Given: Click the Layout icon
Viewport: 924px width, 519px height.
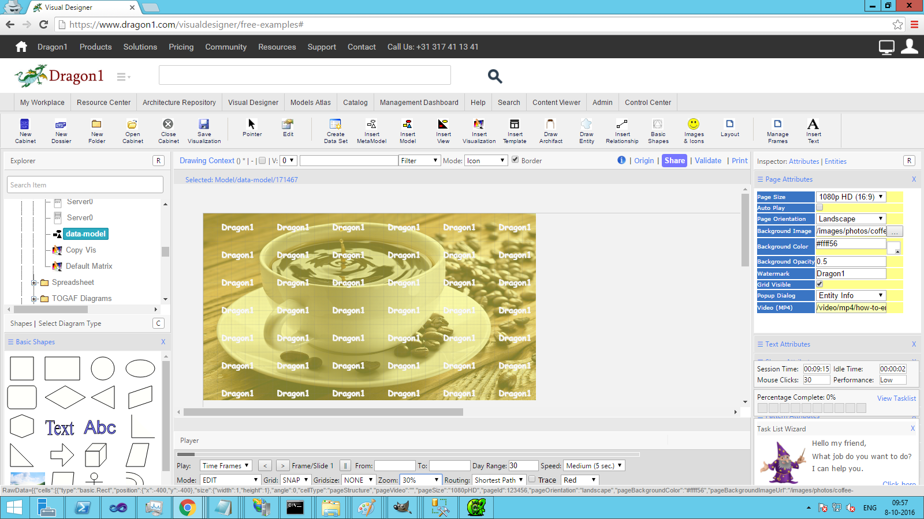Looking at the screenshot, I should [x=729, y=127].
